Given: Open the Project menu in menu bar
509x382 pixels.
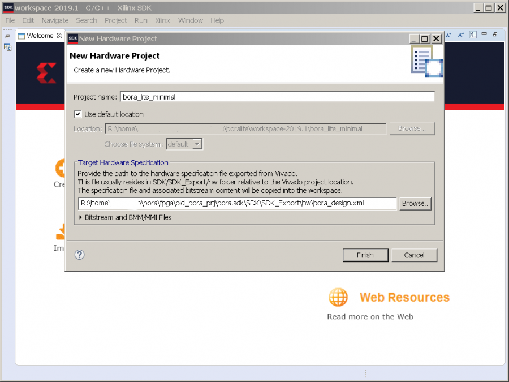Looking at the screenshot, I should pyautogui.click(x=116, y=20).
